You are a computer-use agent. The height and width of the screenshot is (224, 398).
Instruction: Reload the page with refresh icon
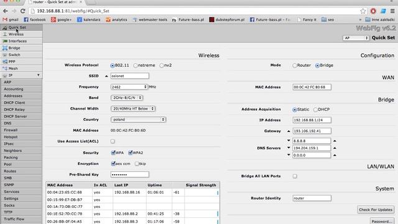coord(23,11)
